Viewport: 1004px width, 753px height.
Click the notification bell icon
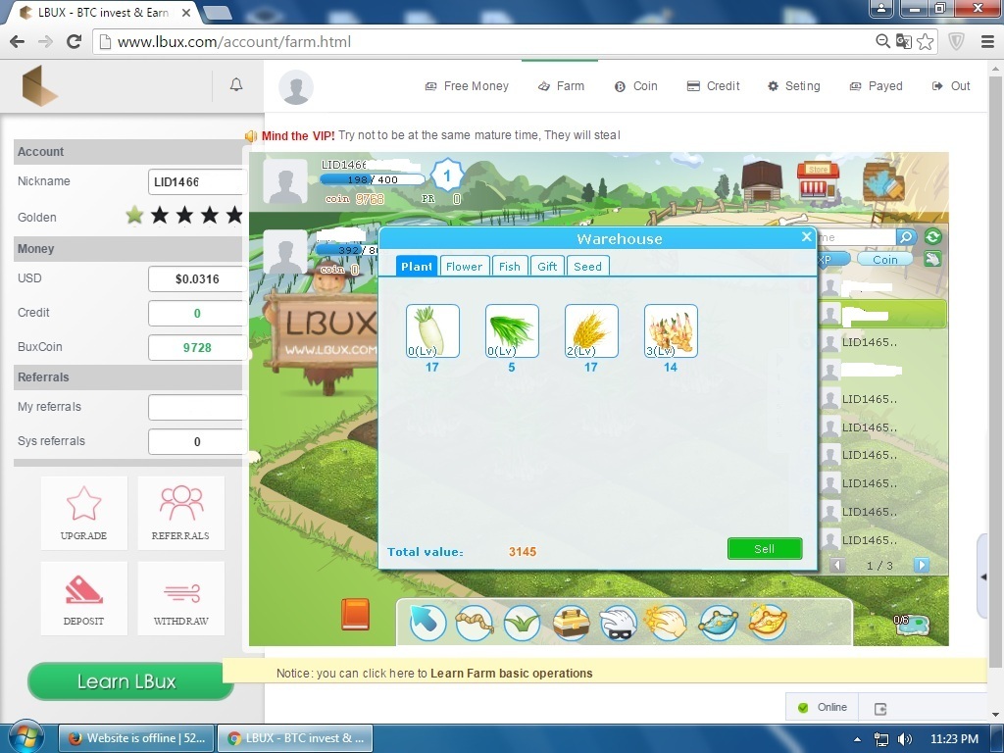236,85
